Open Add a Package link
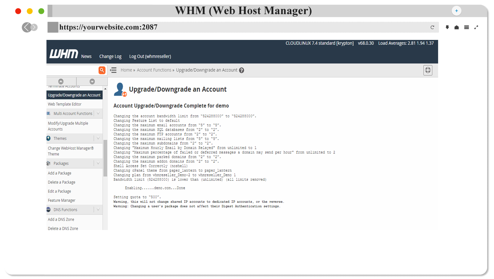The width and height of the screenshot is (494, 279). pyautogui.click(x=59, y=173)
